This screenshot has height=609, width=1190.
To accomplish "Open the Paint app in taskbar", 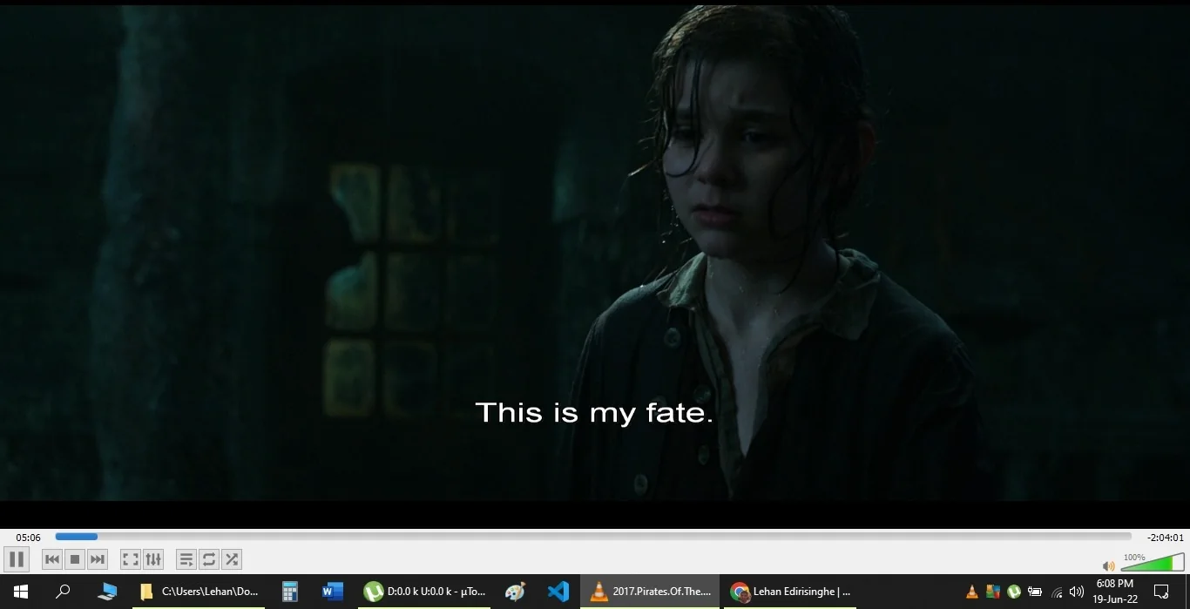I will tap(516, 592).
